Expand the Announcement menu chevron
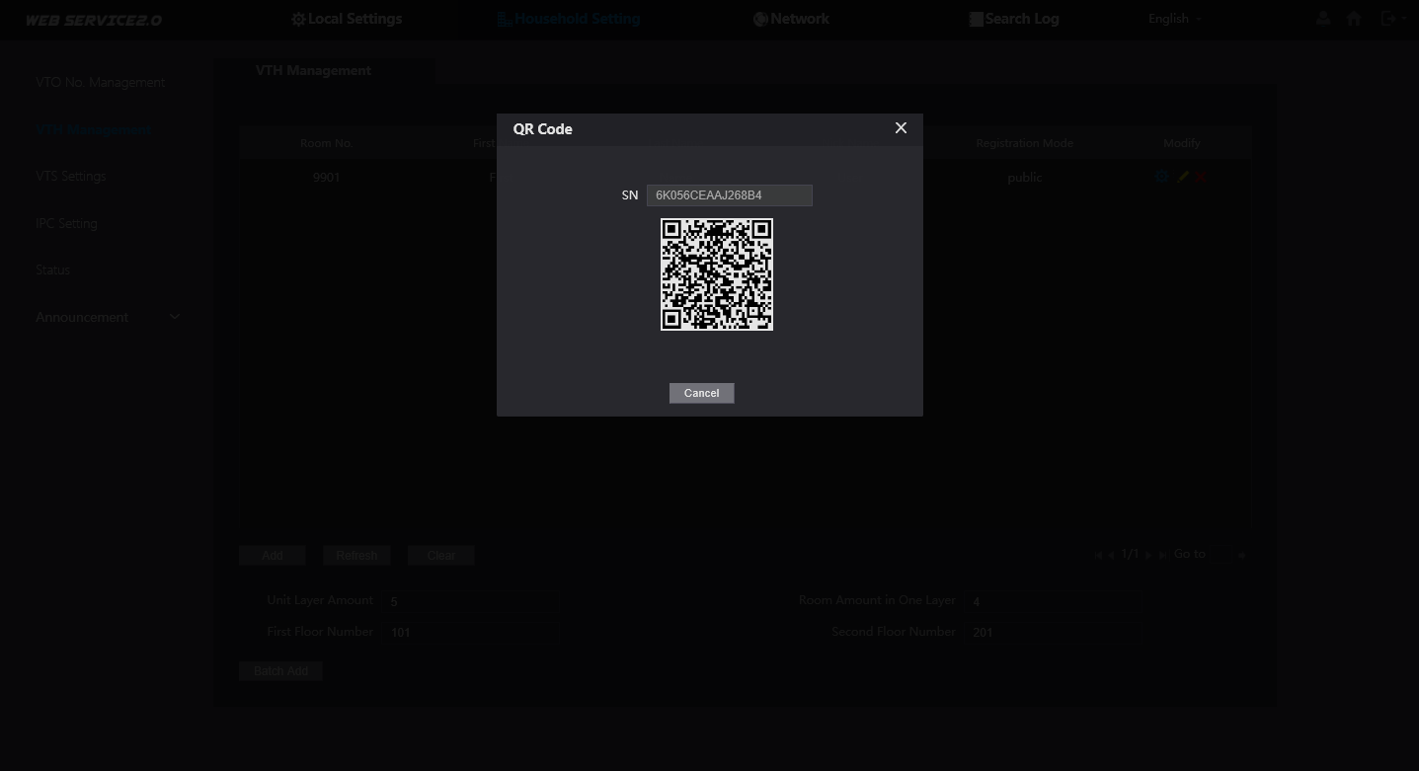This screenshot has width=1419, height=771. pyautogui.click(x=175, y=317)
